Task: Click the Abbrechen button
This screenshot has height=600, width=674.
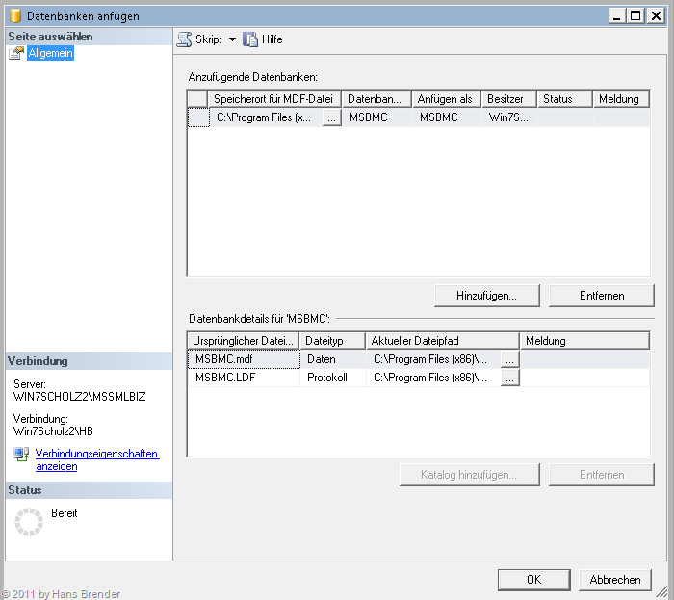Action: (614, 579)
